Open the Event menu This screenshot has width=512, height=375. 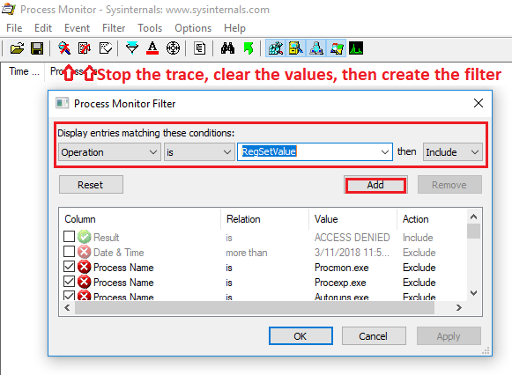point(77,28)
